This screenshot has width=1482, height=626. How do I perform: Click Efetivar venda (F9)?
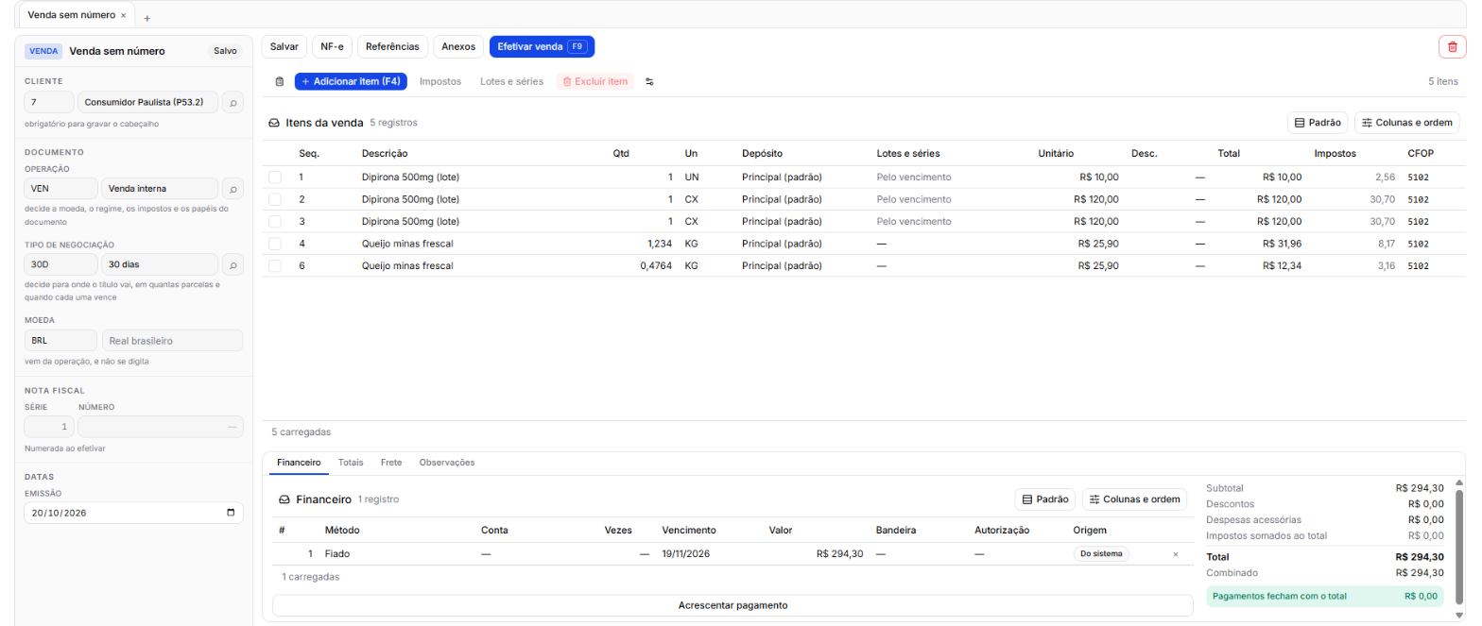click(x=542, y=46)
